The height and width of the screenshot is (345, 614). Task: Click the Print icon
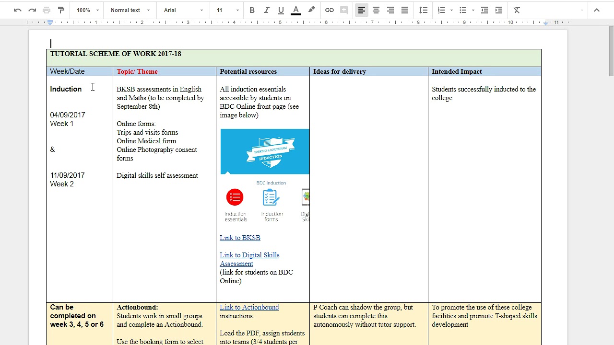pyautogui.click(x=47, y=10)
